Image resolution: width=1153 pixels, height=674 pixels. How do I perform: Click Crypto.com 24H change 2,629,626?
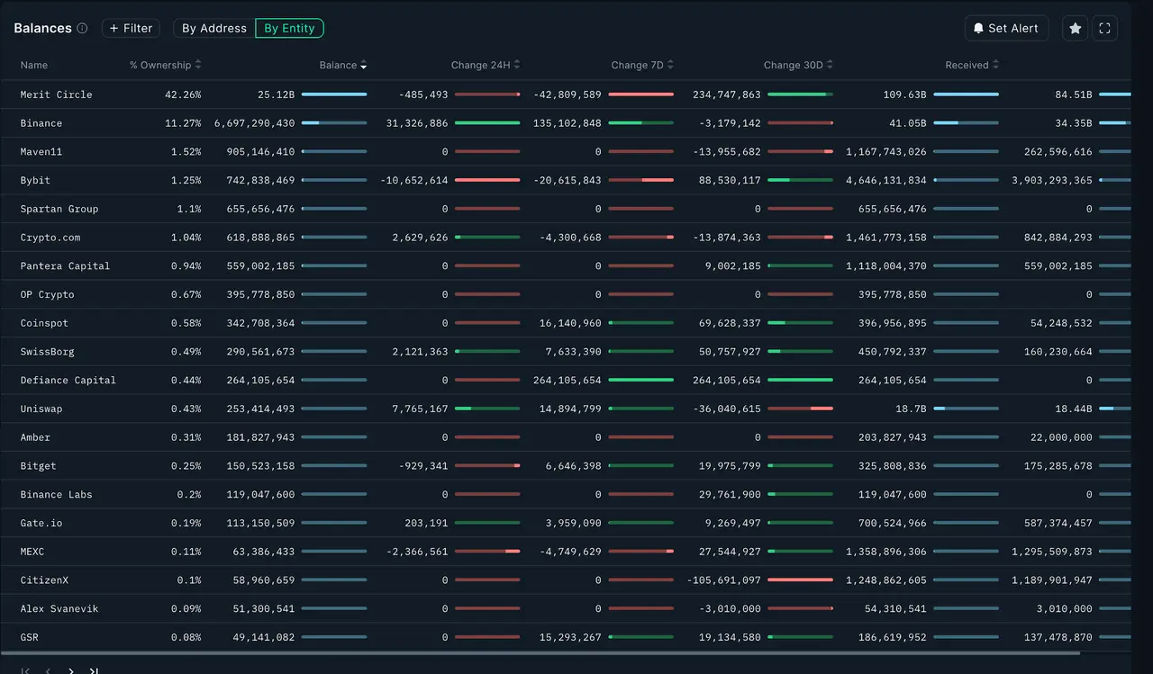(420, 238)
